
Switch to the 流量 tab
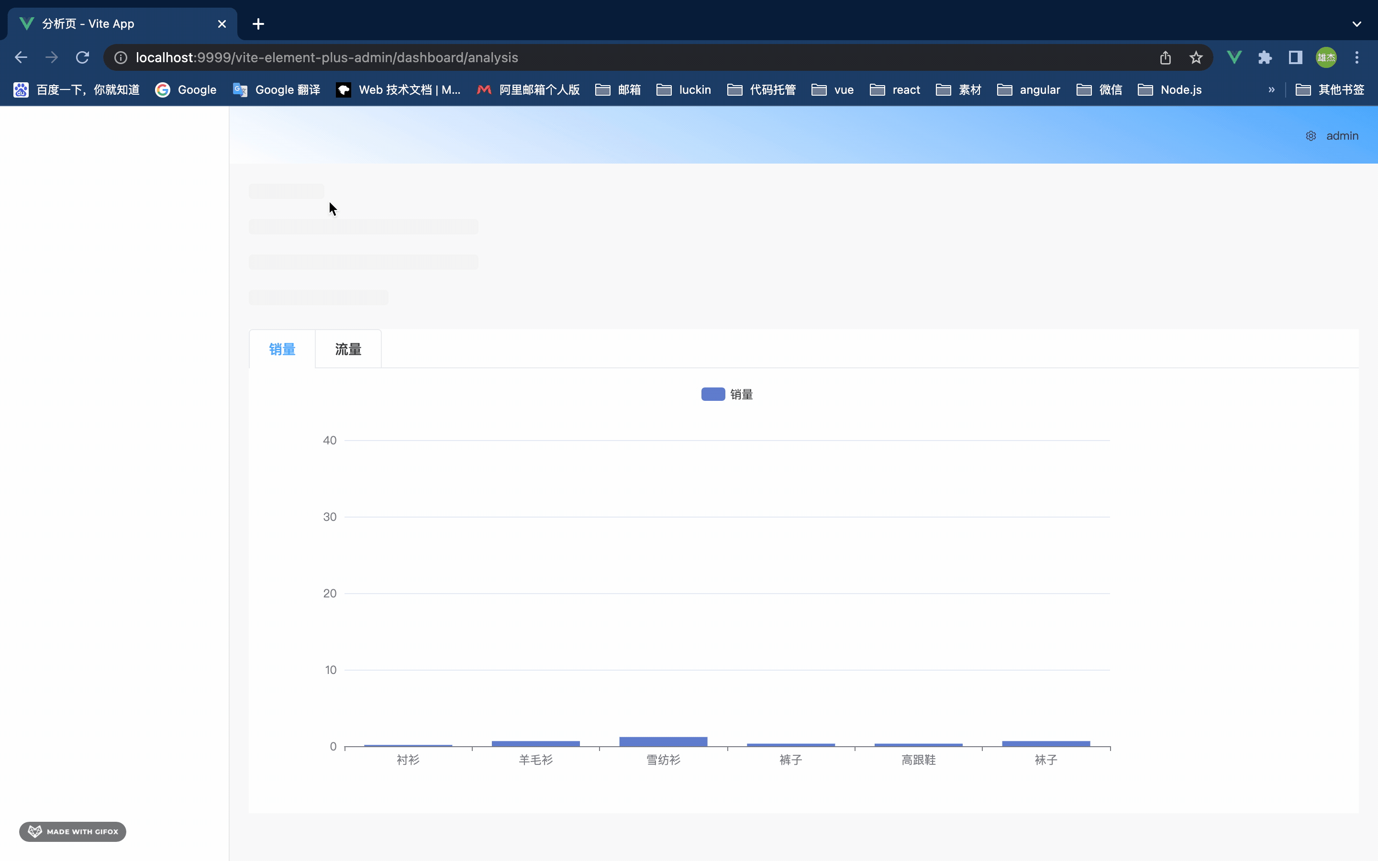click(x=348, y=349)
